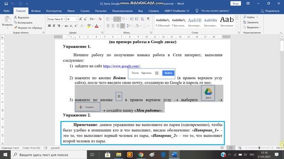Image resolution: width=284 pixels, height=159 pixels.
Task: Toggle justified text alignment
Action: pos(122,26)
